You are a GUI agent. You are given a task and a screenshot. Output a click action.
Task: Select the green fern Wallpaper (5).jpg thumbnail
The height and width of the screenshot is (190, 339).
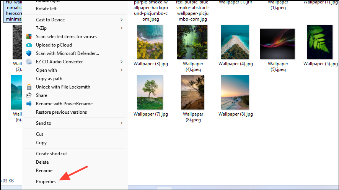(x=319, y=42)
